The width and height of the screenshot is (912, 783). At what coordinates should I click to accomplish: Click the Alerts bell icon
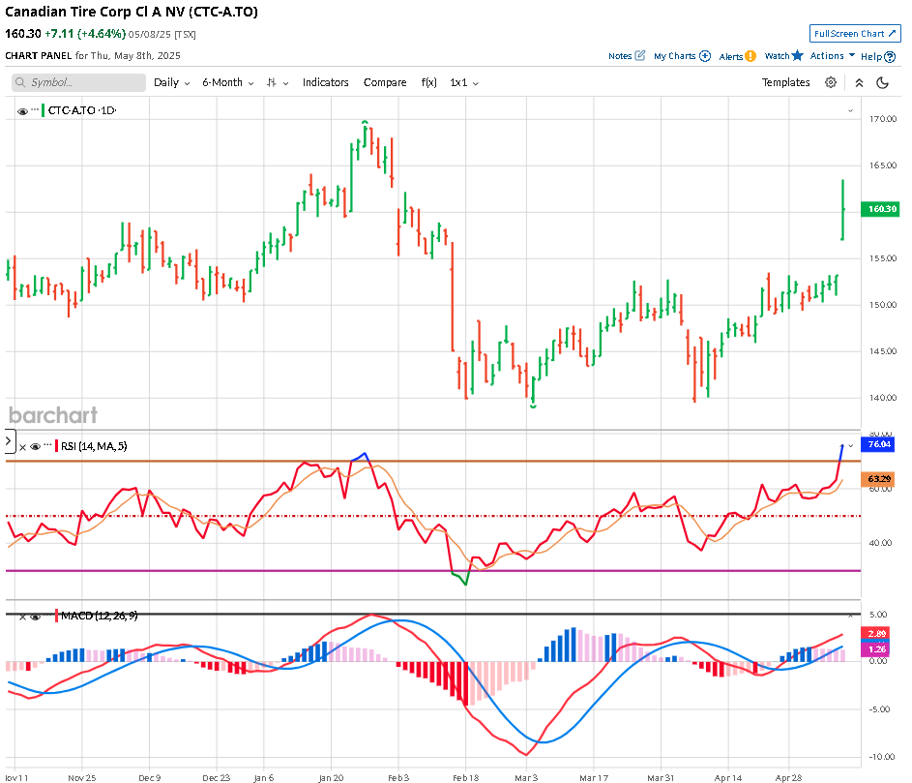tap(750, 56)
